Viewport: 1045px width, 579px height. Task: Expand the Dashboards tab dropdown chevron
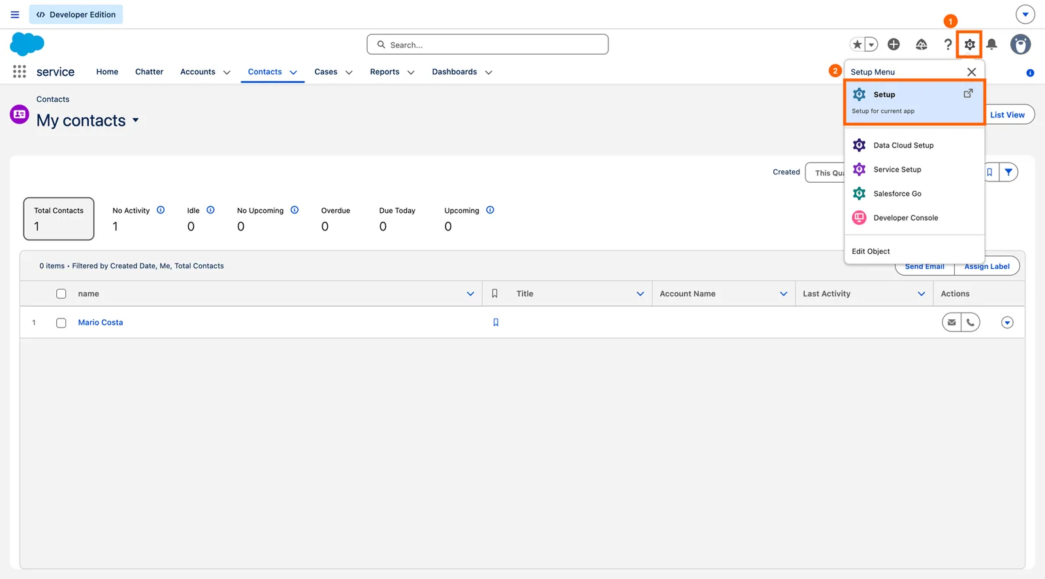click(489, 72)
